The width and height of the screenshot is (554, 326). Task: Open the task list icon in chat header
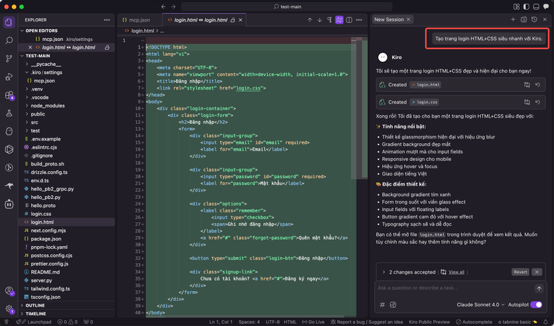524,19
